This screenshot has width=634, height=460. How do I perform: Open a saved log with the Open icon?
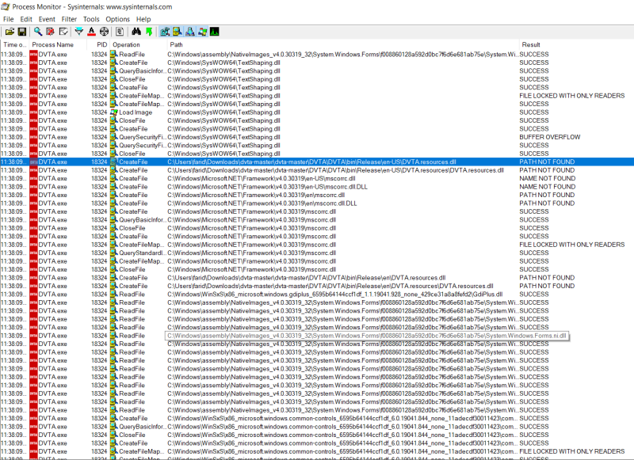(10, 32)
